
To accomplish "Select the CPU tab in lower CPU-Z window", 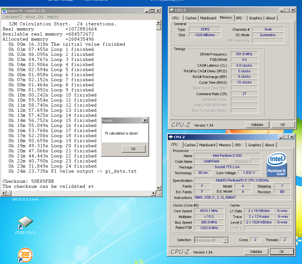I will (174, 144).
